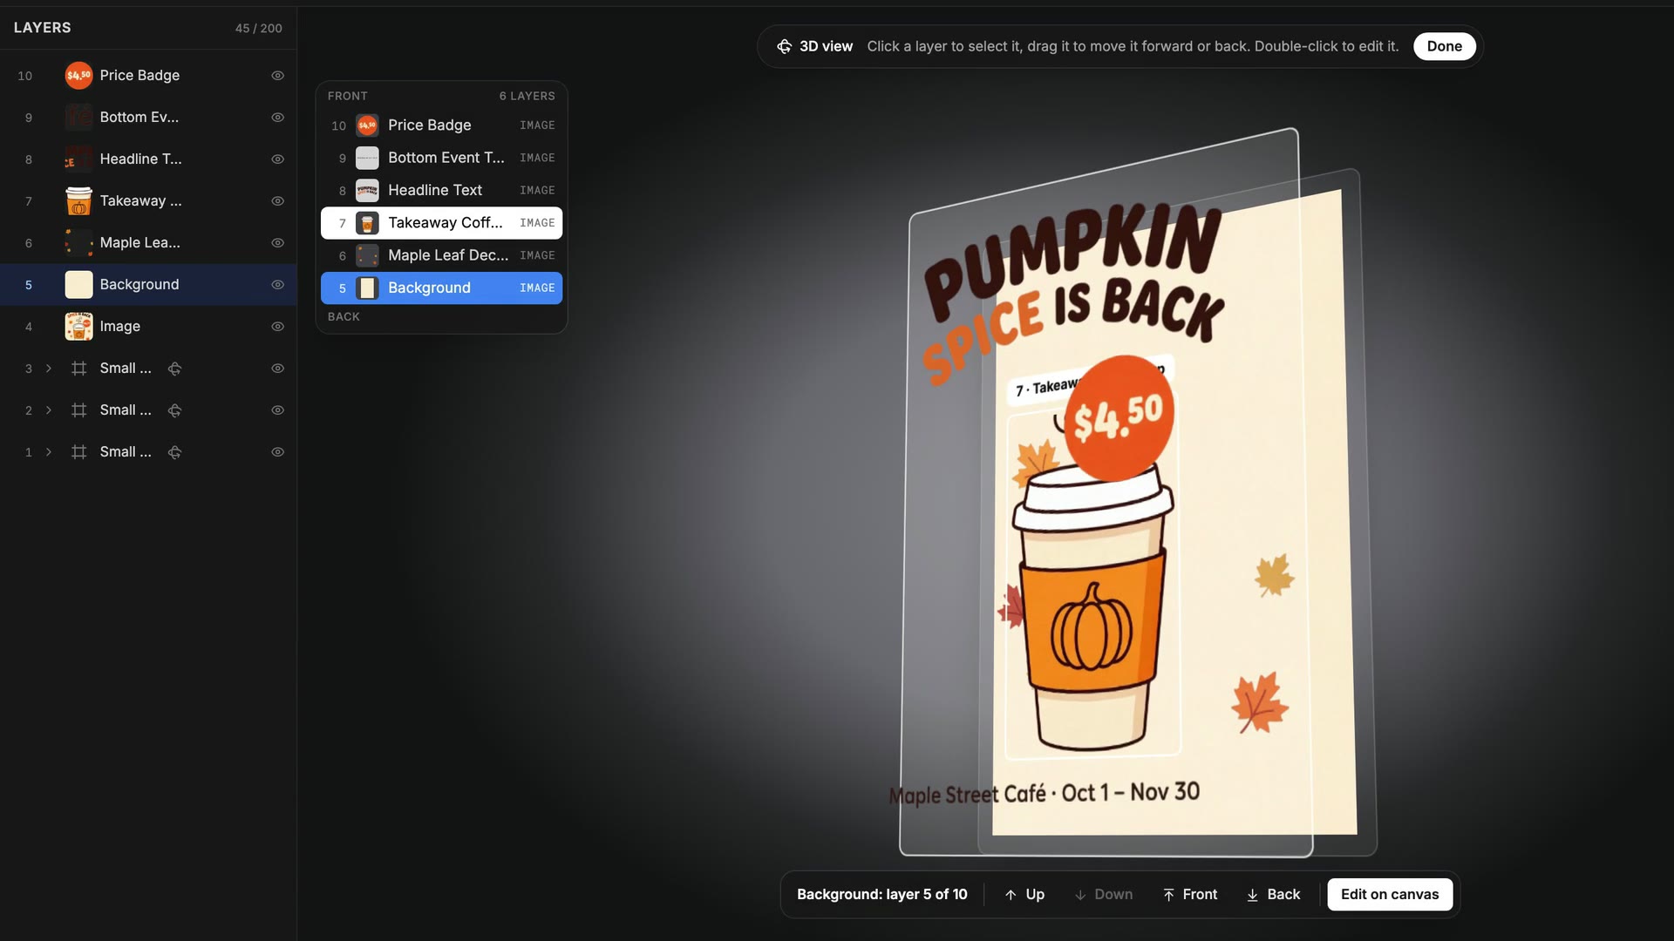Click Background icon in Front/Back list
The height and width of the screenshot is (941, 1674).
pos(367,288)
